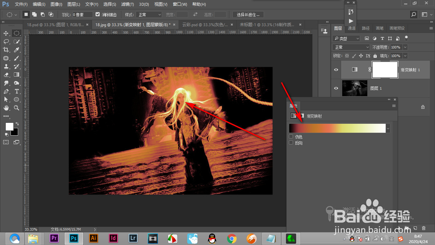Swap foreground and background colors
Screen dimensions: 435x245
click(17, 124)
